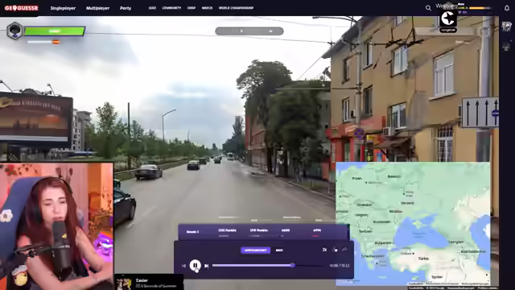Click the green player health bar
Viewport: 515px width, 290px height.
pyautogui.click(x=55, y=31)
